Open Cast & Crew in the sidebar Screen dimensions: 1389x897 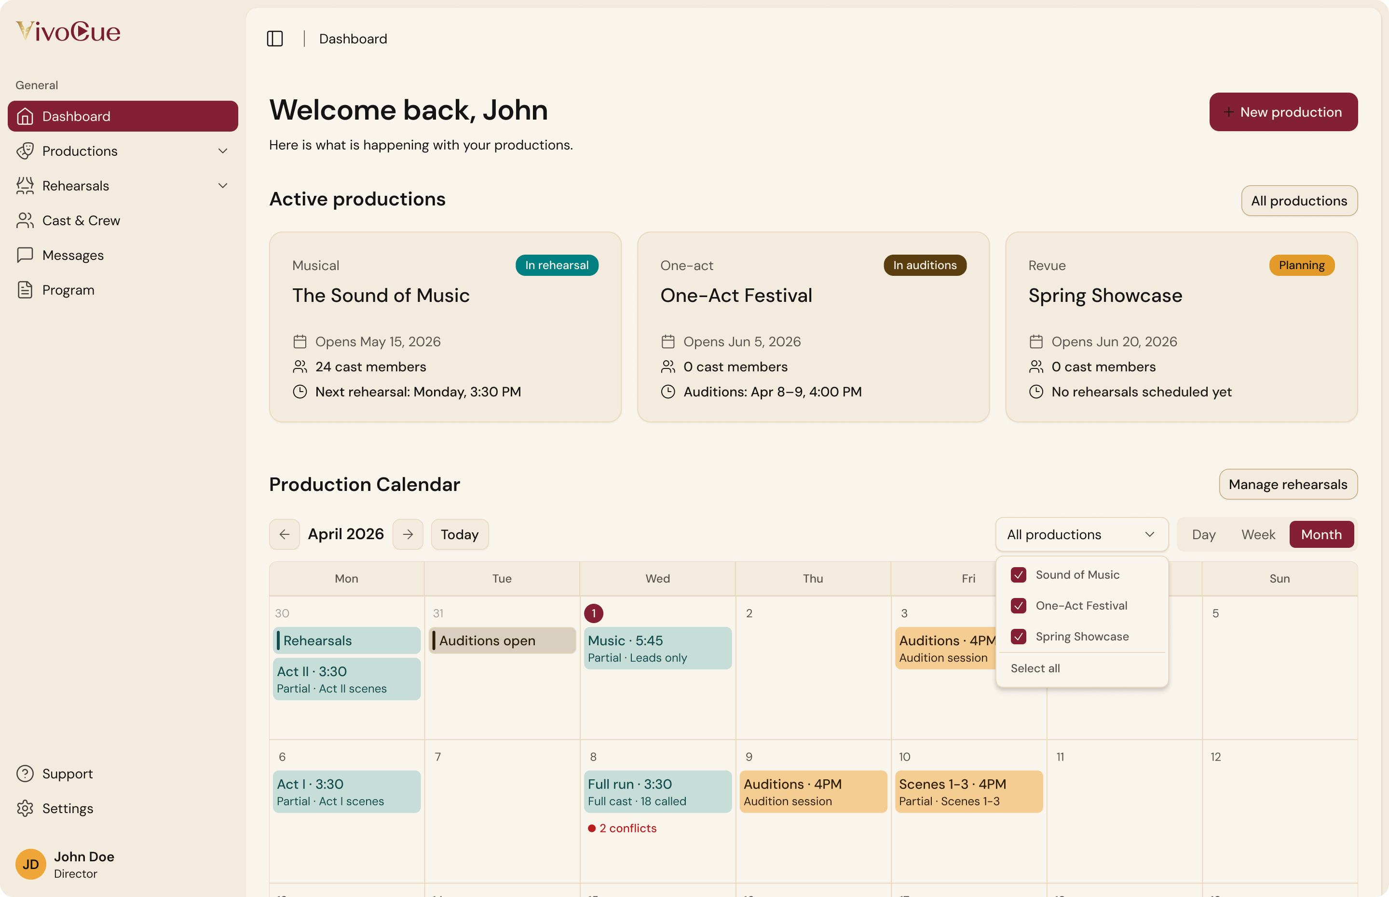[123, 221]
